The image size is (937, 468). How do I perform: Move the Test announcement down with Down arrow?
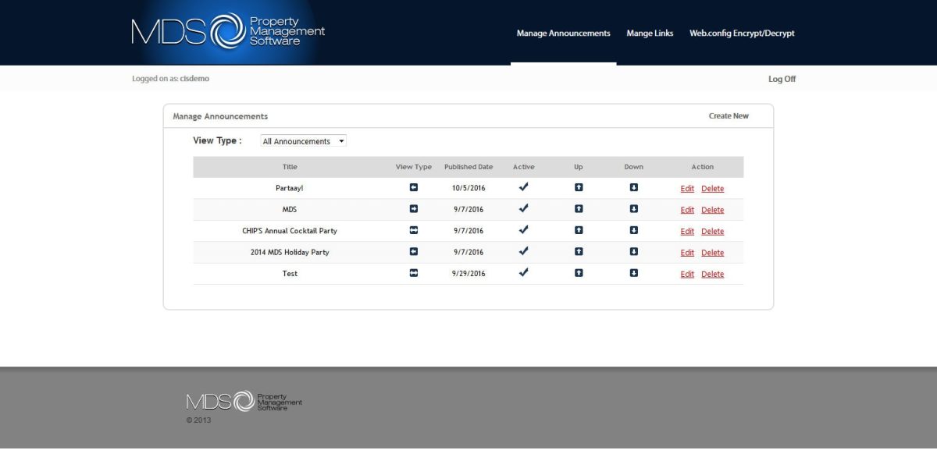point(633,273)
